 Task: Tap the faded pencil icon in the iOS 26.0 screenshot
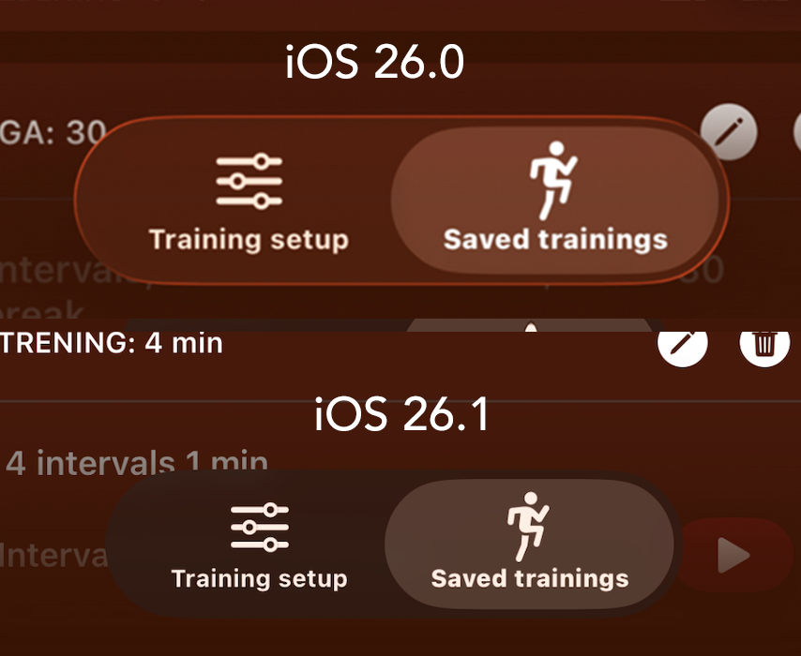pos(729,132)
